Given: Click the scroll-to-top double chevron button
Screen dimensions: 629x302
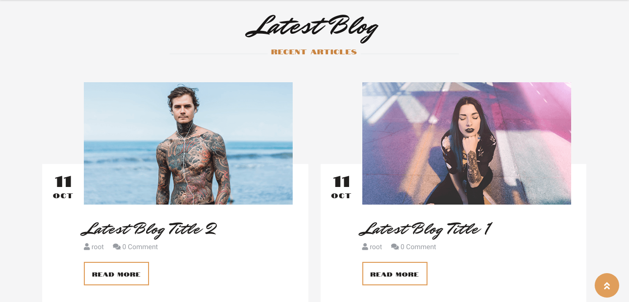Looking at the screenshot, I should pyautogui.click(x=607, y=285).
